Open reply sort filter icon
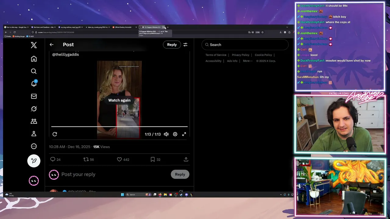 185,45
